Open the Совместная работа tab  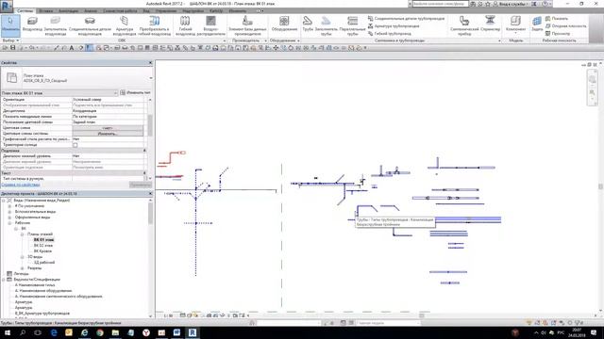click(120, 10)
